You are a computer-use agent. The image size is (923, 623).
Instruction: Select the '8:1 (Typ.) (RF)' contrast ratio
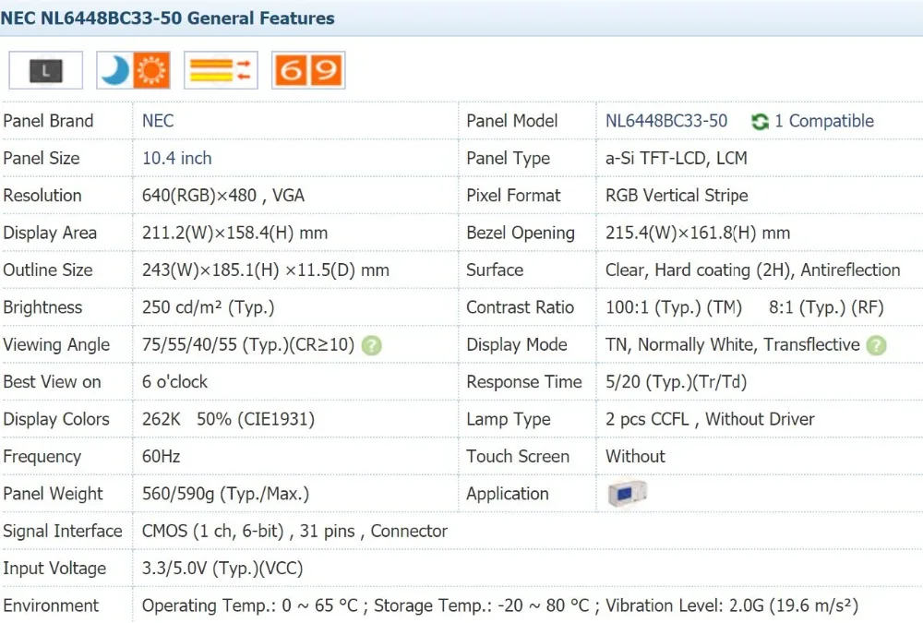coord(826,306)
